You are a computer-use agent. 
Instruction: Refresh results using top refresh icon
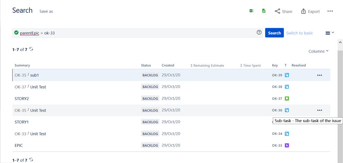[x=31, y=49]
